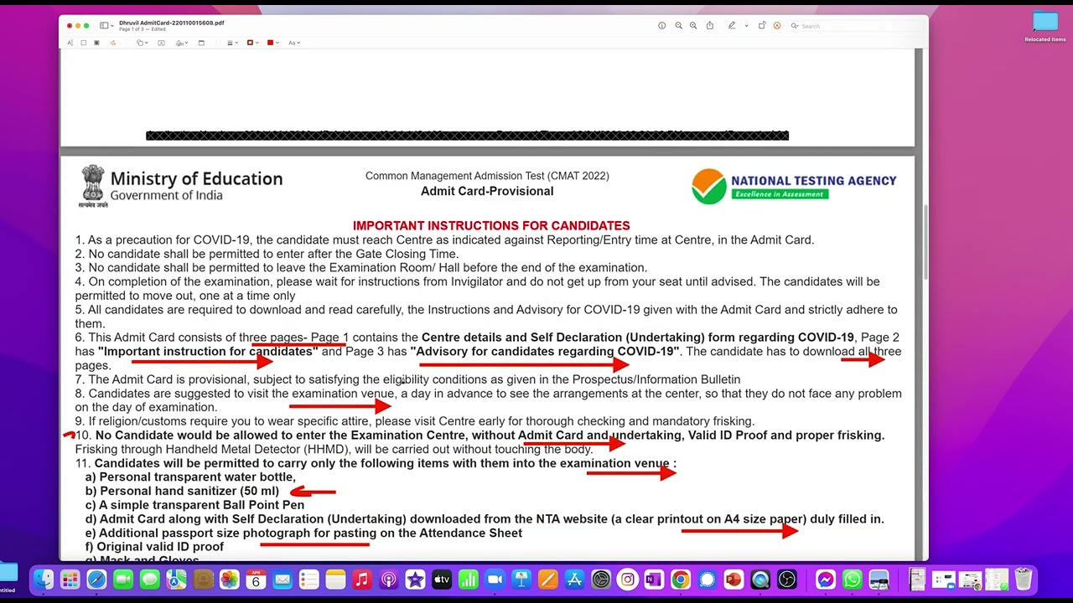
Task: Click the vertical scrollbar of the PDF
Action: (925, 243)
